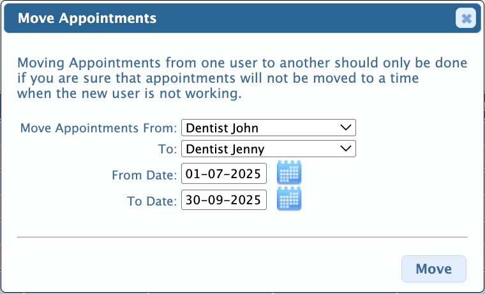
Task: Click the "Move Appointments From:" label
Action: (98, 128)
